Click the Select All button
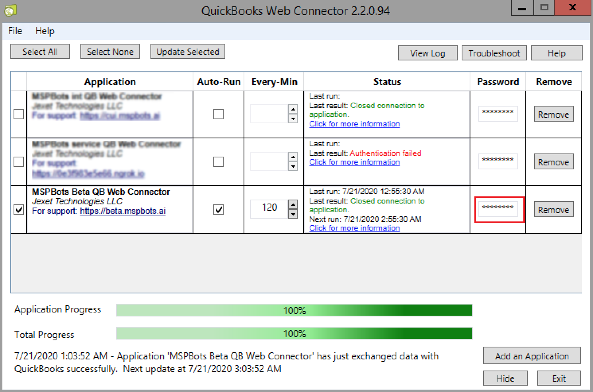 40,52
